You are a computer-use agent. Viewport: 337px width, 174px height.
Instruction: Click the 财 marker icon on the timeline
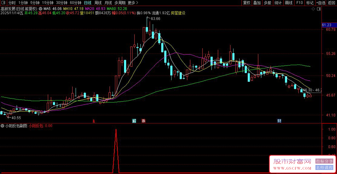click(279, 121)
